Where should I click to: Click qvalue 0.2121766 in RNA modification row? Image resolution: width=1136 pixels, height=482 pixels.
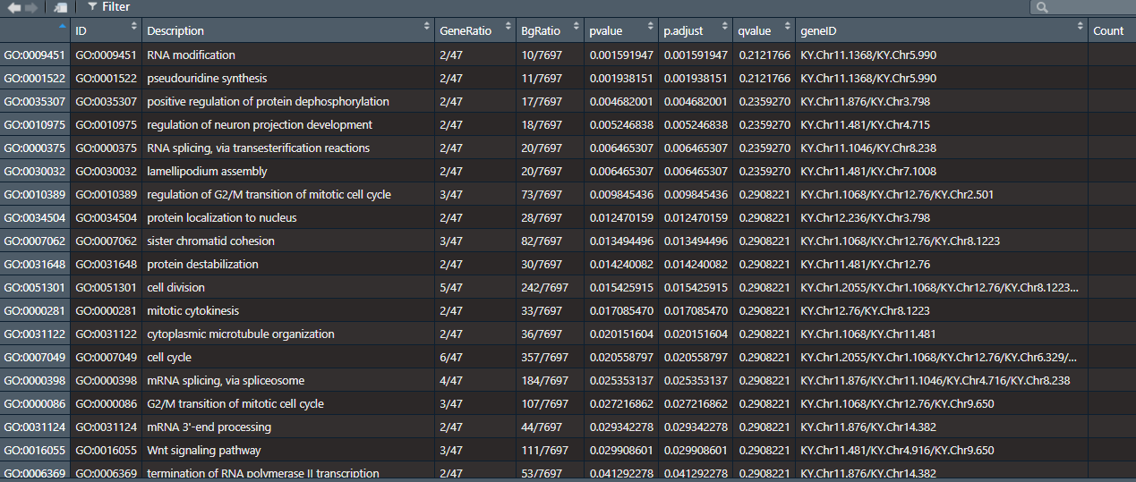[764, 55]
